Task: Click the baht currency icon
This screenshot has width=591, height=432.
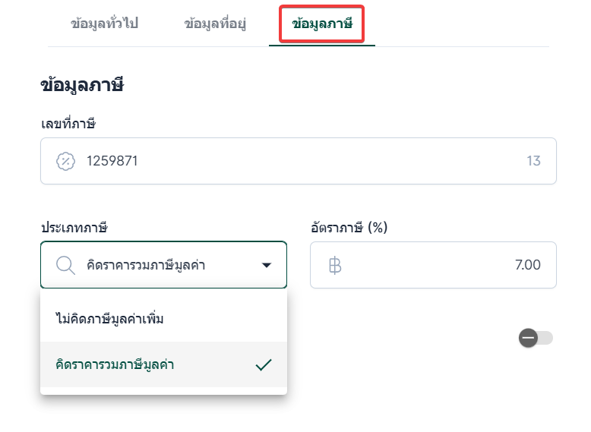Action: coord(335,265)
